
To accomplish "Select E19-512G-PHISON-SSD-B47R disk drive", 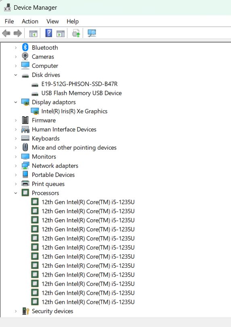I will (x=79, y=84).
